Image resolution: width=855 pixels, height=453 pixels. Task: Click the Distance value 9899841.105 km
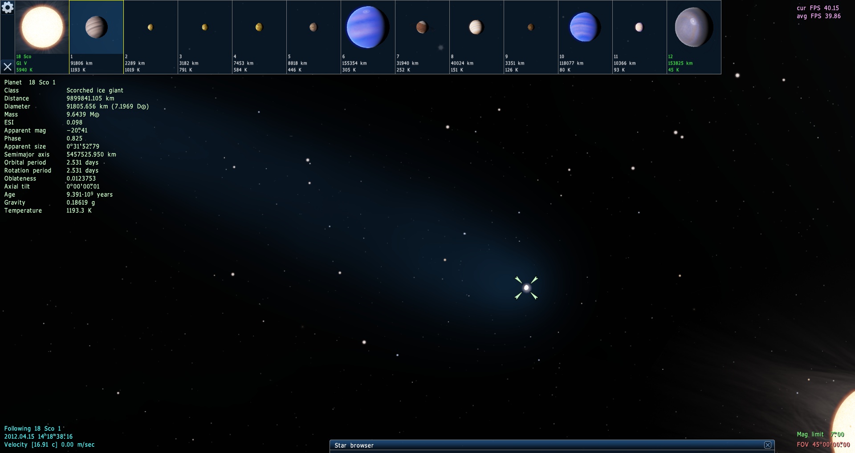tap(90, 98)
